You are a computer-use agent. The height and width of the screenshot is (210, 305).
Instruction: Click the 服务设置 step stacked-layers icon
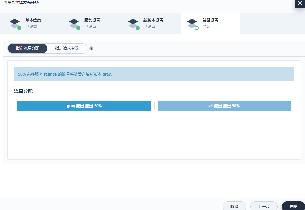pos(74,23)
